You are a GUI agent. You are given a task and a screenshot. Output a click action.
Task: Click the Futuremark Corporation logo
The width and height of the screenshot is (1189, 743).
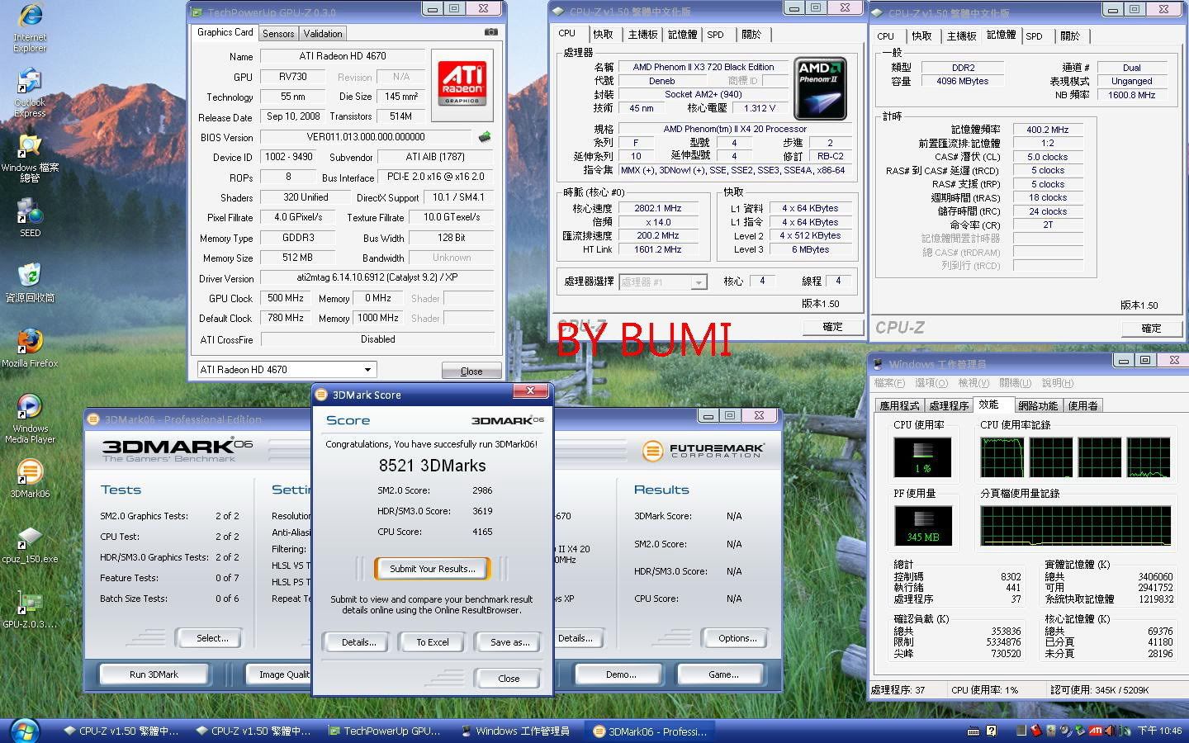click(703, 451)
